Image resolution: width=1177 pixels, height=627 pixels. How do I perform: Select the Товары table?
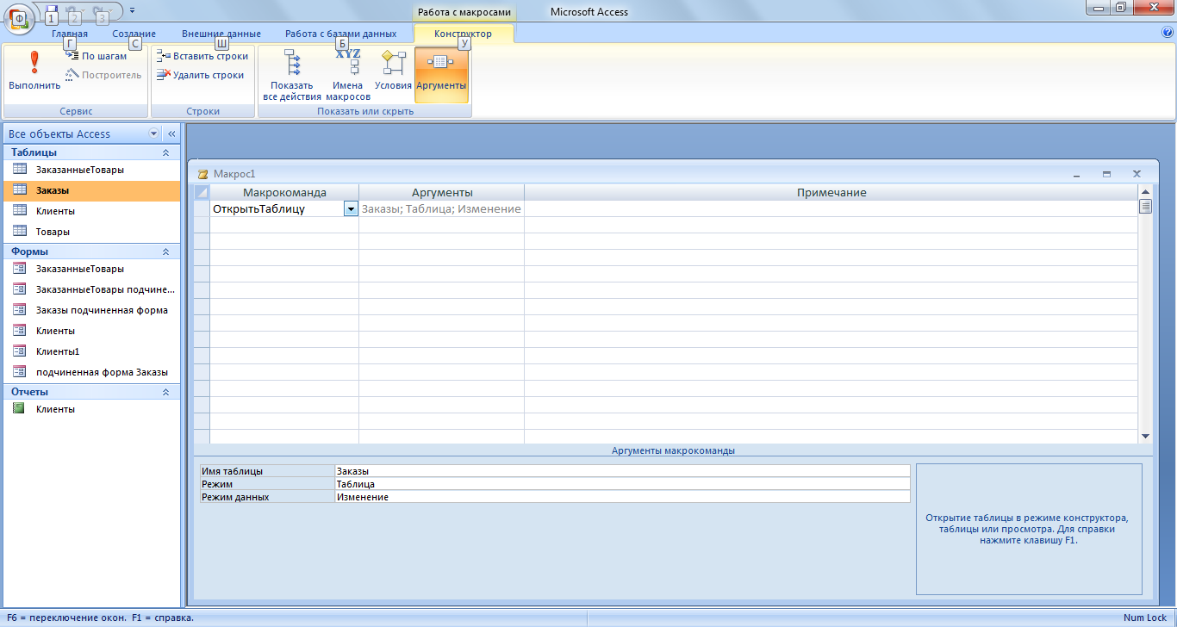click(x=91, y=232)
